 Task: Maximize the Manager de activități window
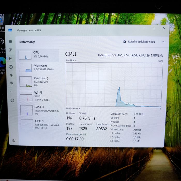click(x=154, y=28)
